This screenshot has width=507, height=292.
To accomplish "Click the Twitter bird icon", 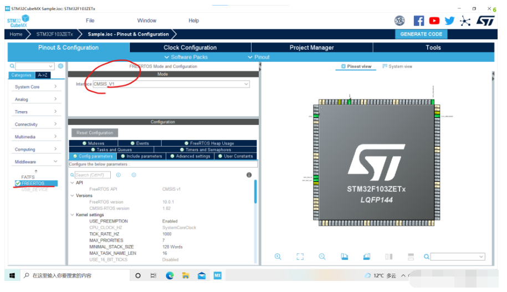I will 449,20.
